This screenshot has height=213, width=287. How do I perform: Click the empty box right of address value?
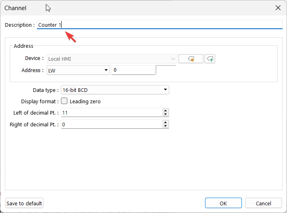coord(166,70)
